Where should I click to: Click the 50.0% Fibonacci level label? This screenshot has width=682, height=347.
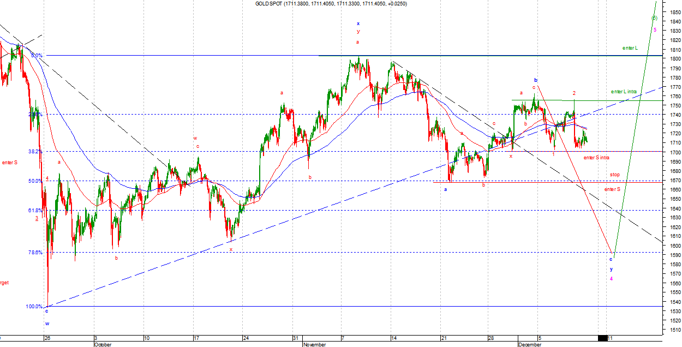click(x=35, y=181)
